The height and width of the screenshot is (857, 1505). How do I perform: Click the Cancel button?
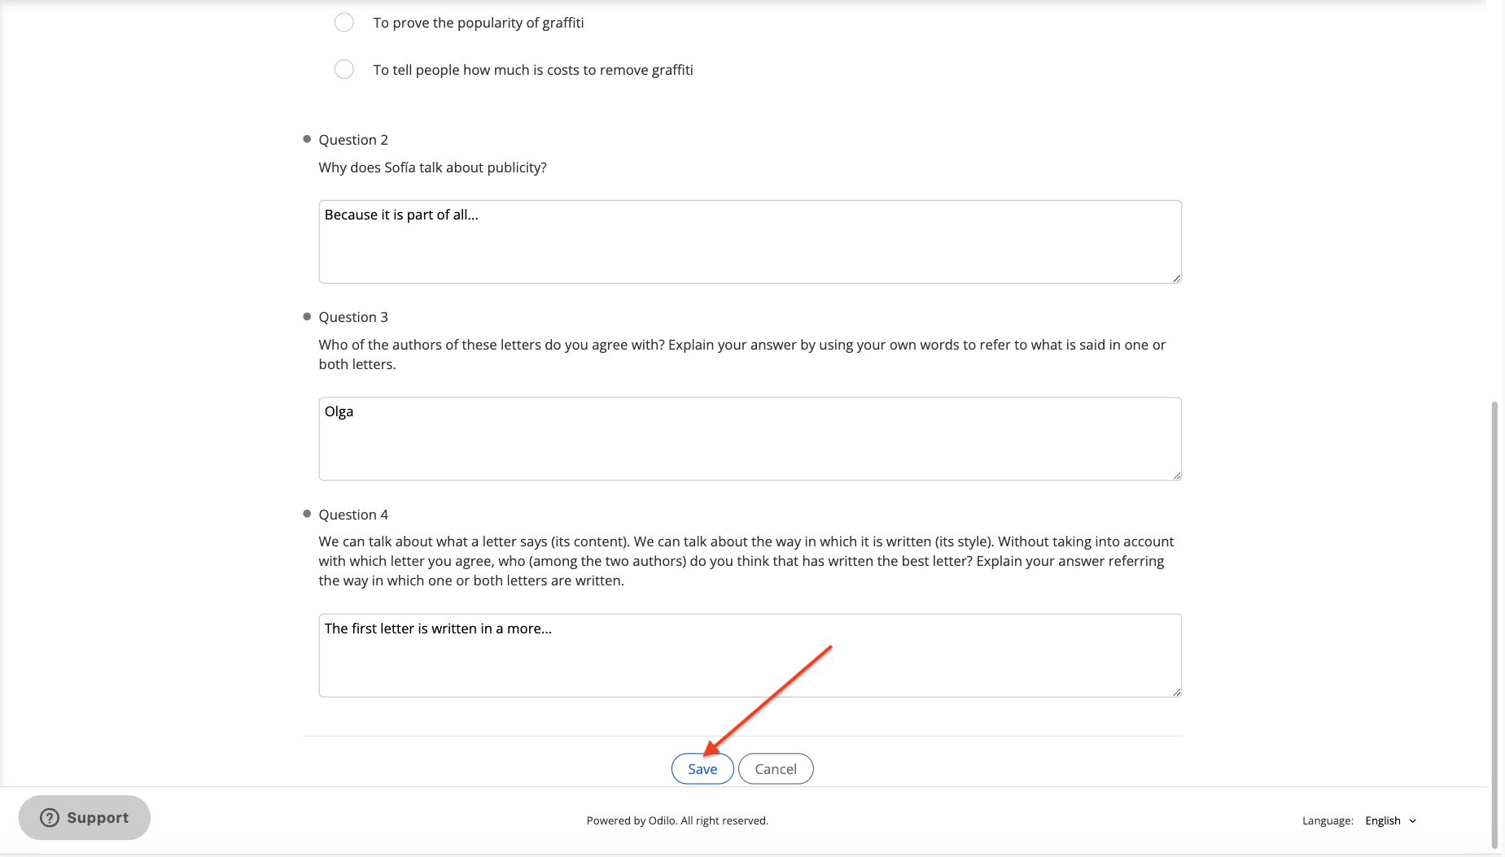coord(776,768)
